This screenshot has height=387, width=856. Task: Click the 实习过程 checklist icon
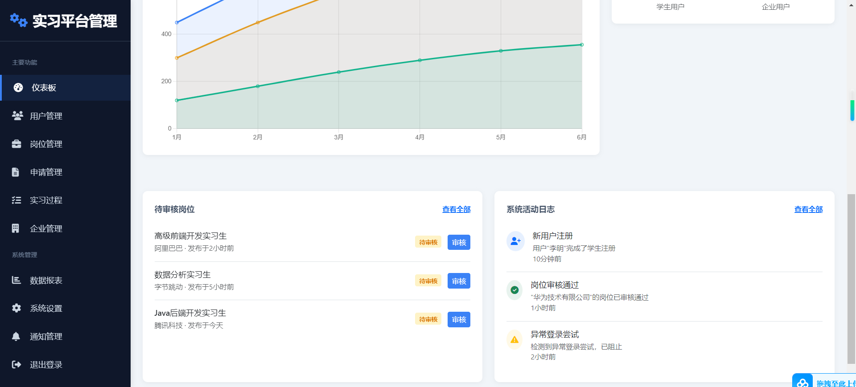16,200
